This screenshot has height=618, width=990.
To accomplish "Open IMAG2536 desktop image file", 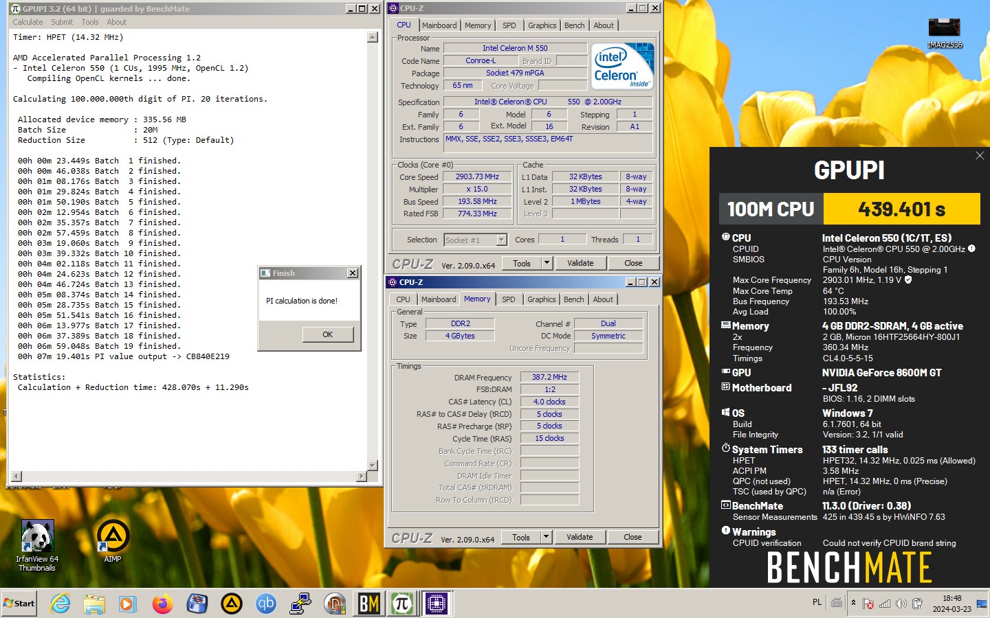I will pyautogui.click(x=945, y=33).
